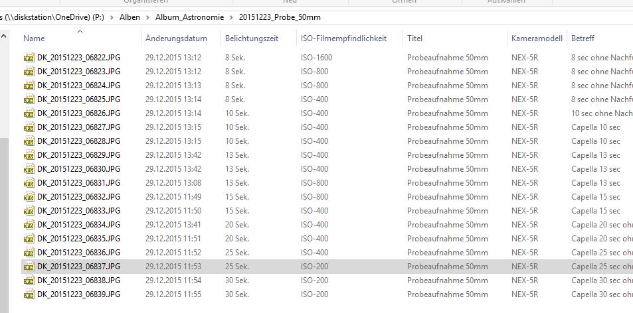Click JPG icon of DK_20151223_06825.JPG
This screenshot has height=313, width=633.
point(29,99)
